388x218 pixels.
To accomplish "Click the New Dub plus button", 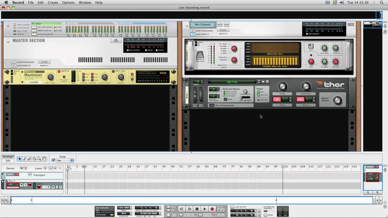I will click(219, 210).
